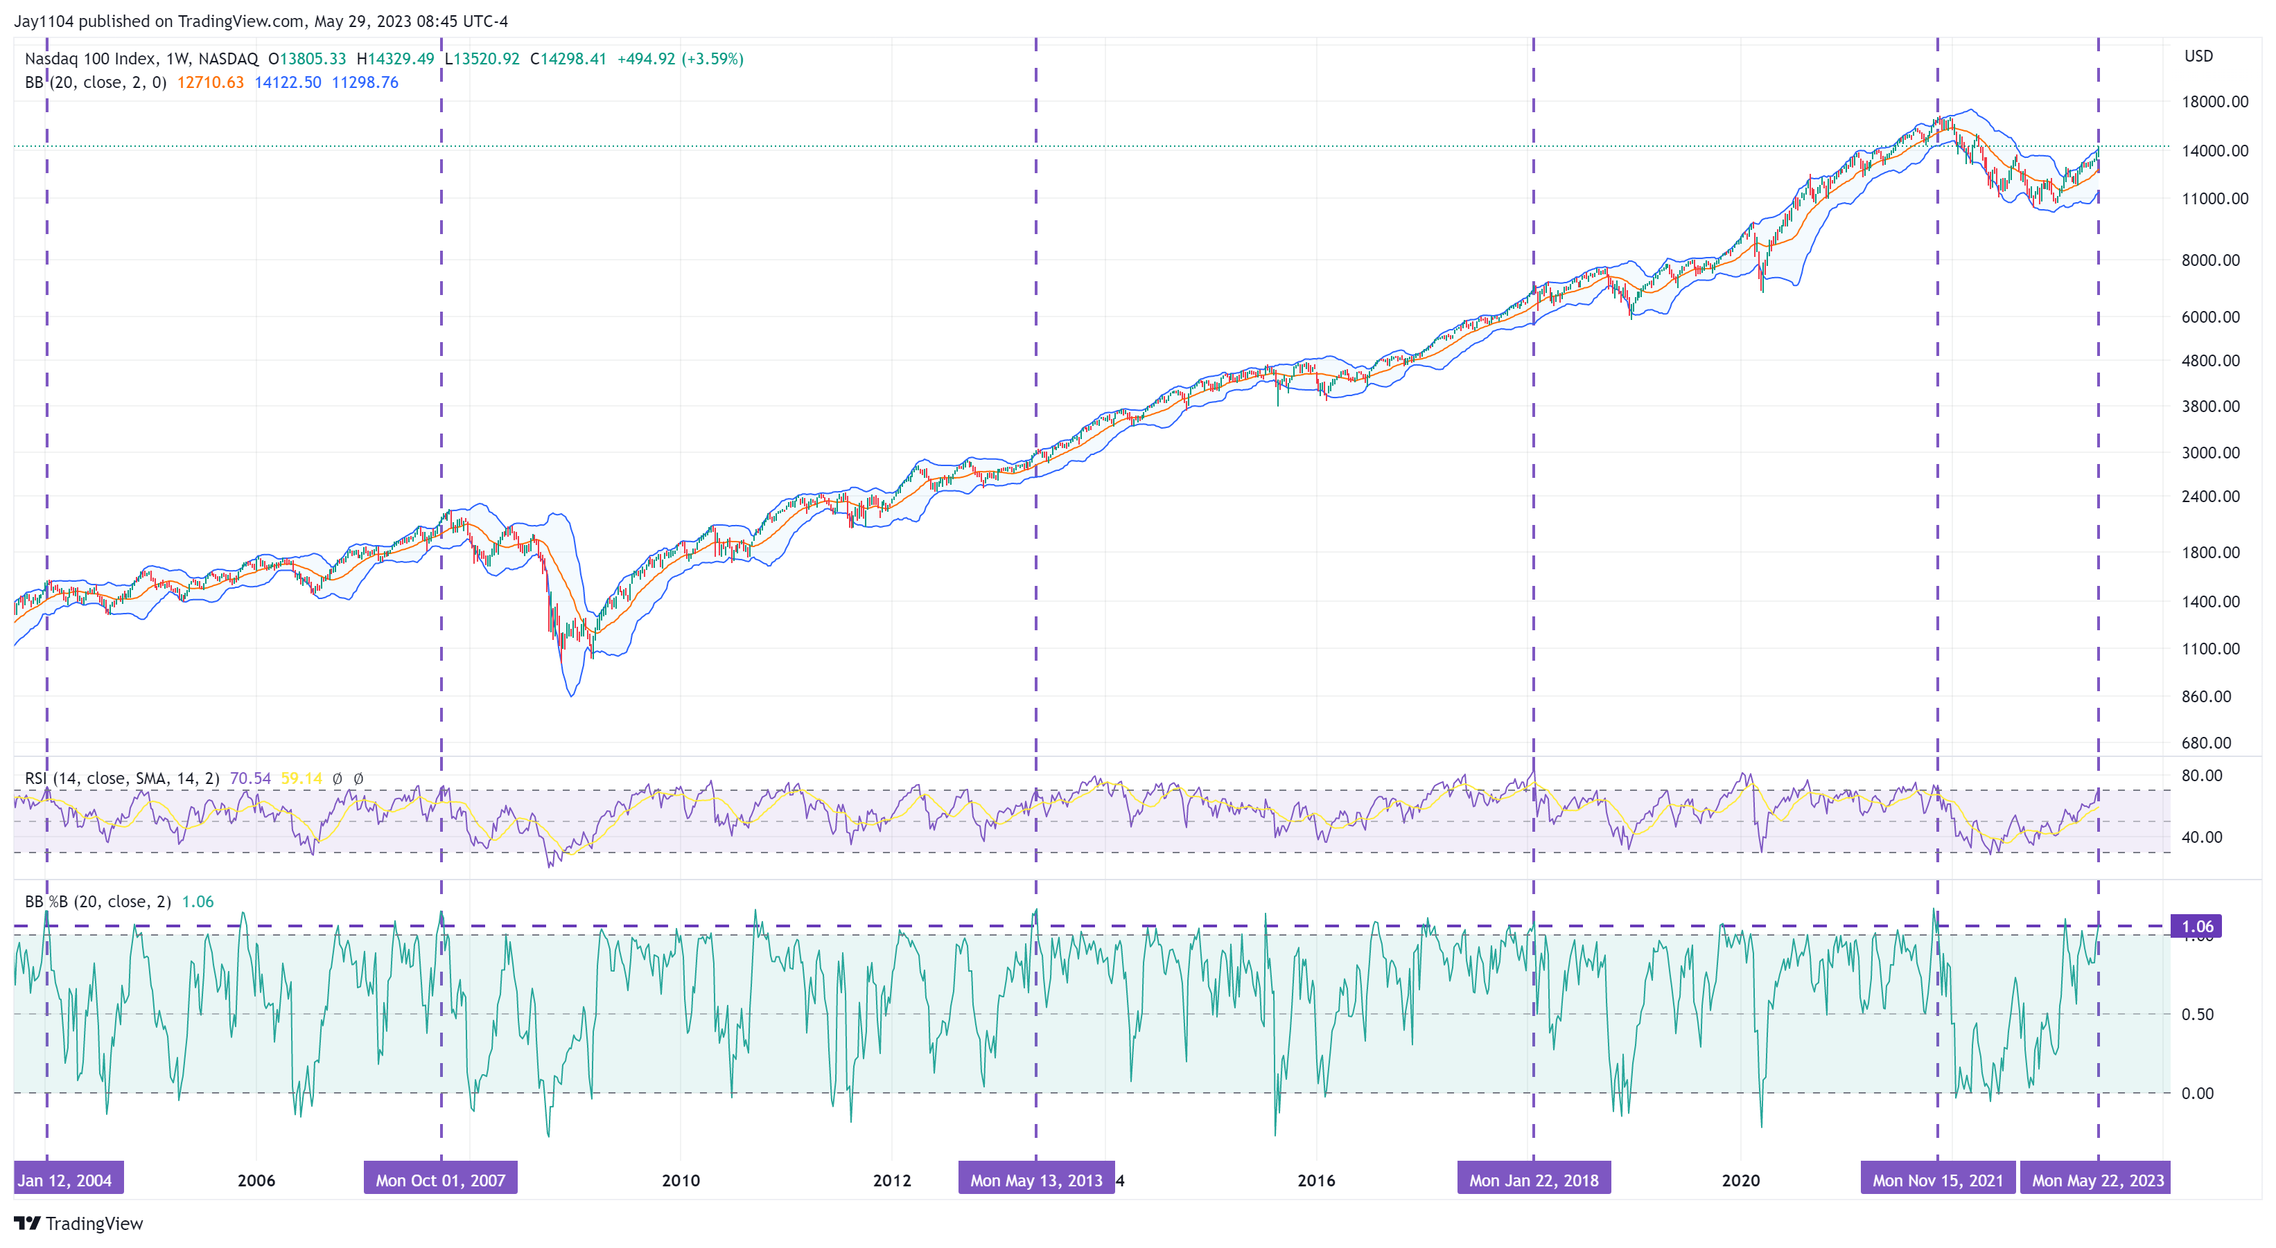Click the 18000.00 price axis label

tap(2214, 102)
